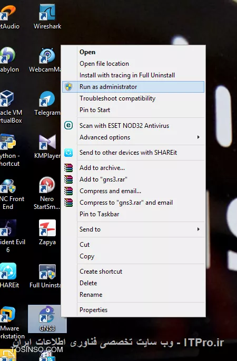
Task: Select the SHAREit desktop icon
Action: click(x=9, y=276)
